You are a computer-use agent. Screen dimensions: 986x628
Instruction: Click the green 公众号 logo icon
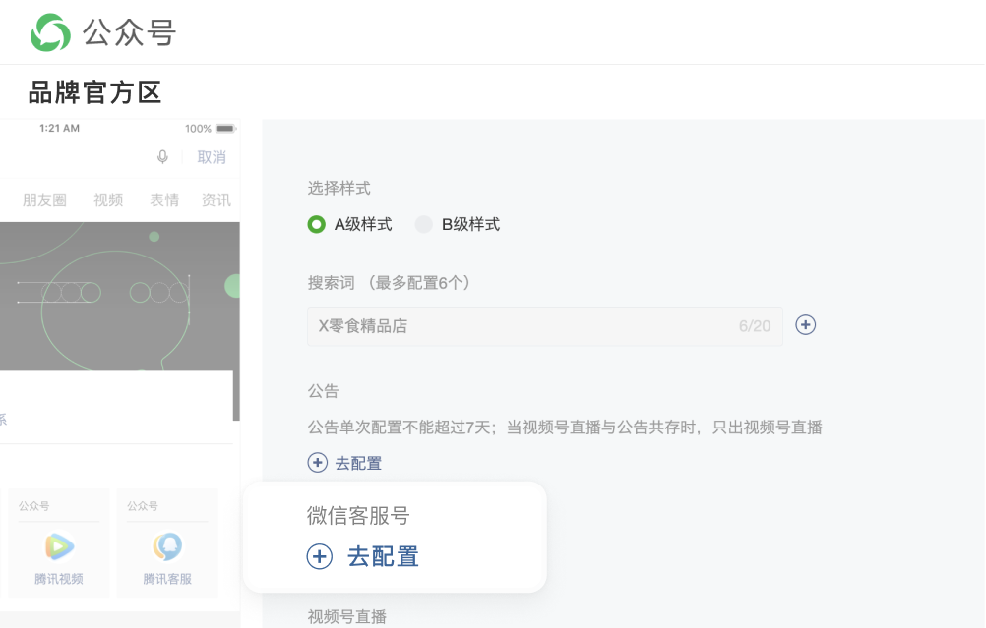(x=49, y=32)
